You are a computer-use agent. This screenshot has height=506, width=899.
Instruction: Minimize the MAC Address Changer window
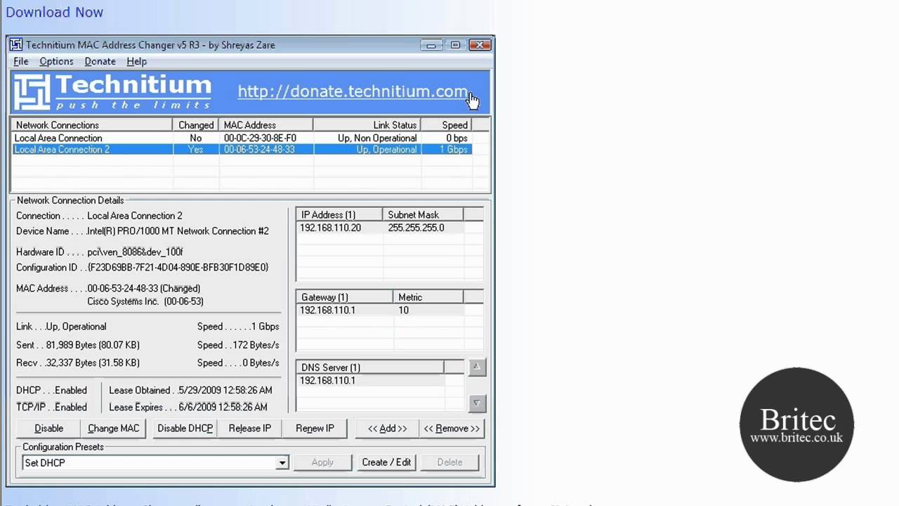(431, 45)
